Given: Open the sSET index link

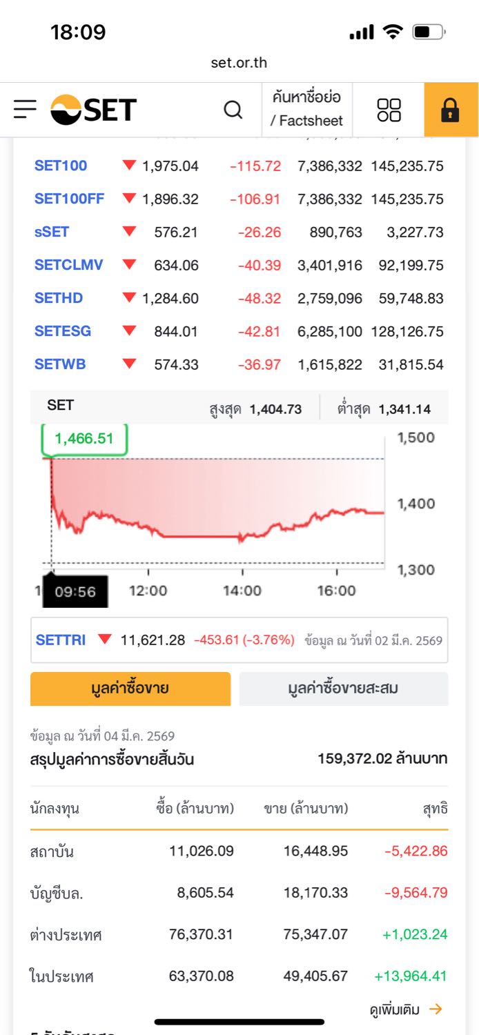Looking at the screenshot, I should [52, 232].
